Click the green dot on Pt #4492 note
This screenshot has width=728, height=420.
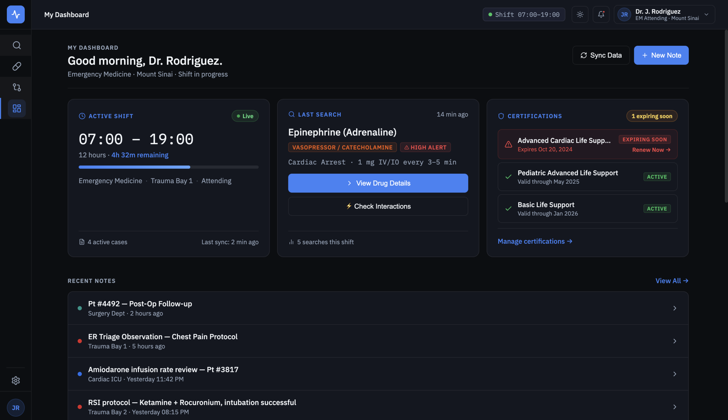[80, 308]
